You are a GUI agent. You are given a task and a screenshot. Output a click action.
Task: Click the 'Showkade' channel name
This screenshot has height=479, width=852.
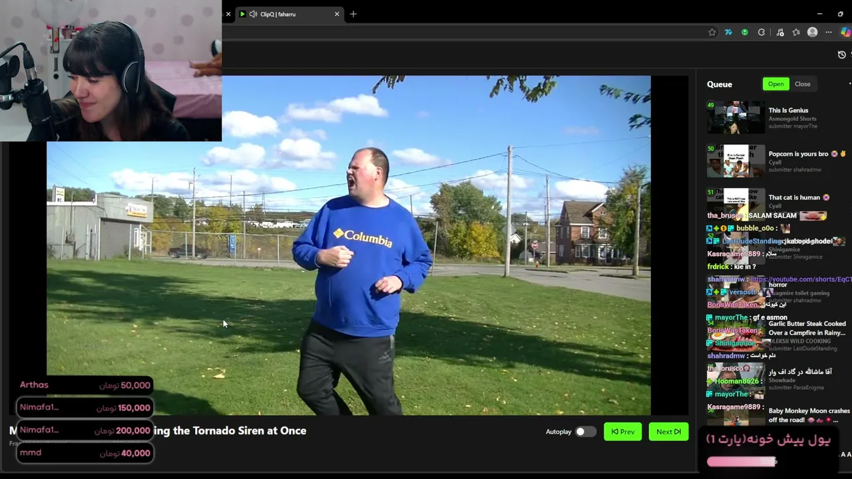781,380
